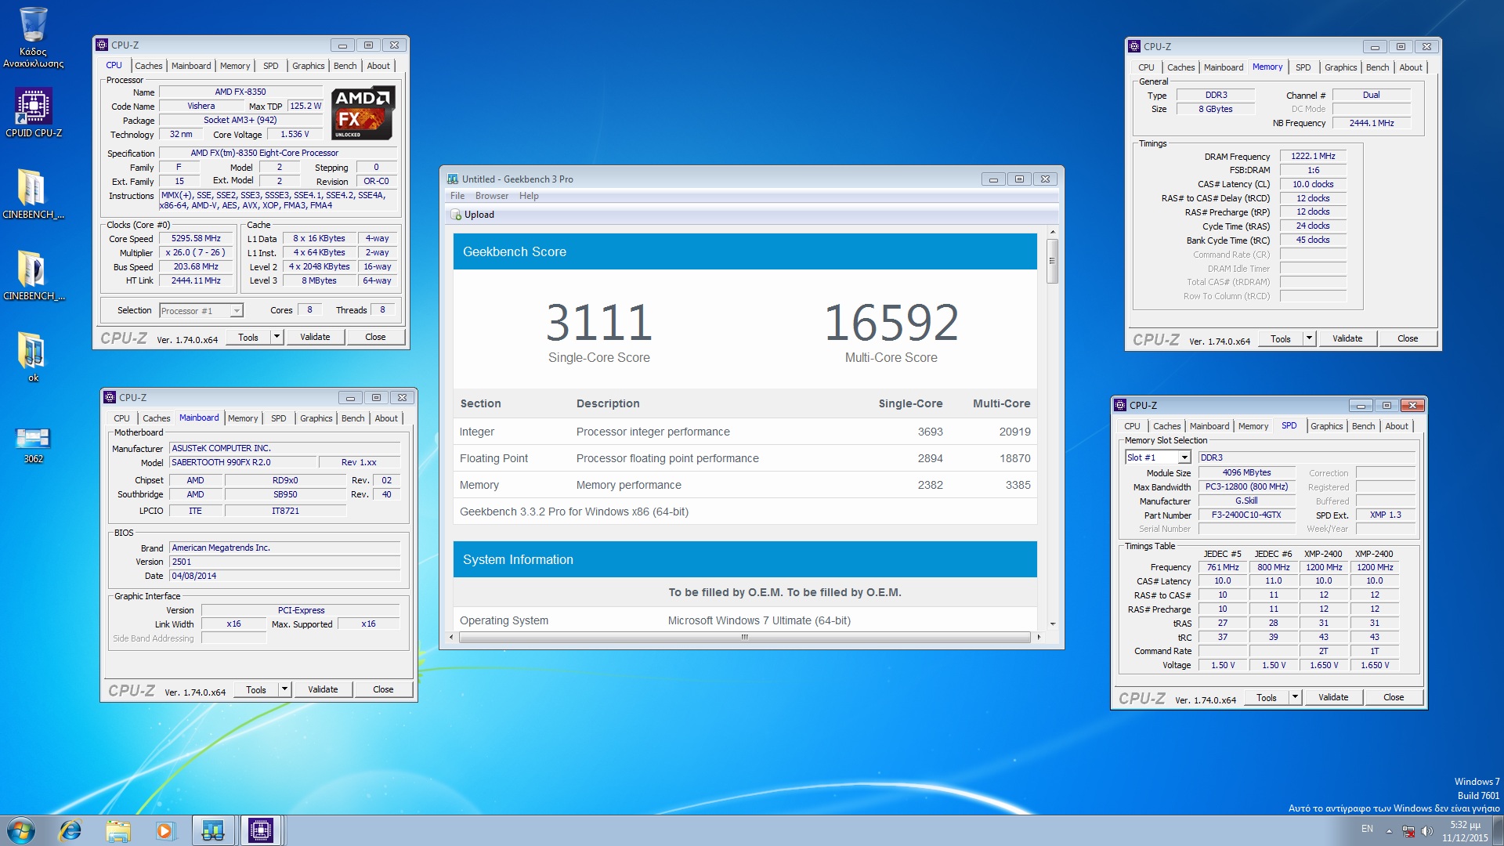Click the Integer row in Geekbench results
1504x846 pixels.
[744, 432]
